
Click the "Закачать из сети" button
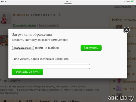tap(27, 72)
